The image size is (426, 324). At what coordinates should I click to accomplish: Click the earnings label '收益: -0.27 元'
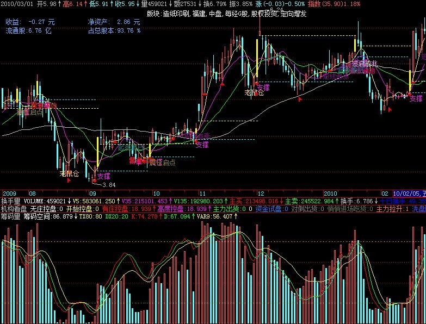tap(30, 22)
